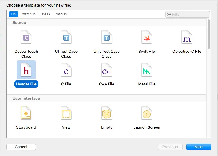This screenshot has height=156, width=218.
Task: Click the "Source" section header
Action: [x=19, y=22]
